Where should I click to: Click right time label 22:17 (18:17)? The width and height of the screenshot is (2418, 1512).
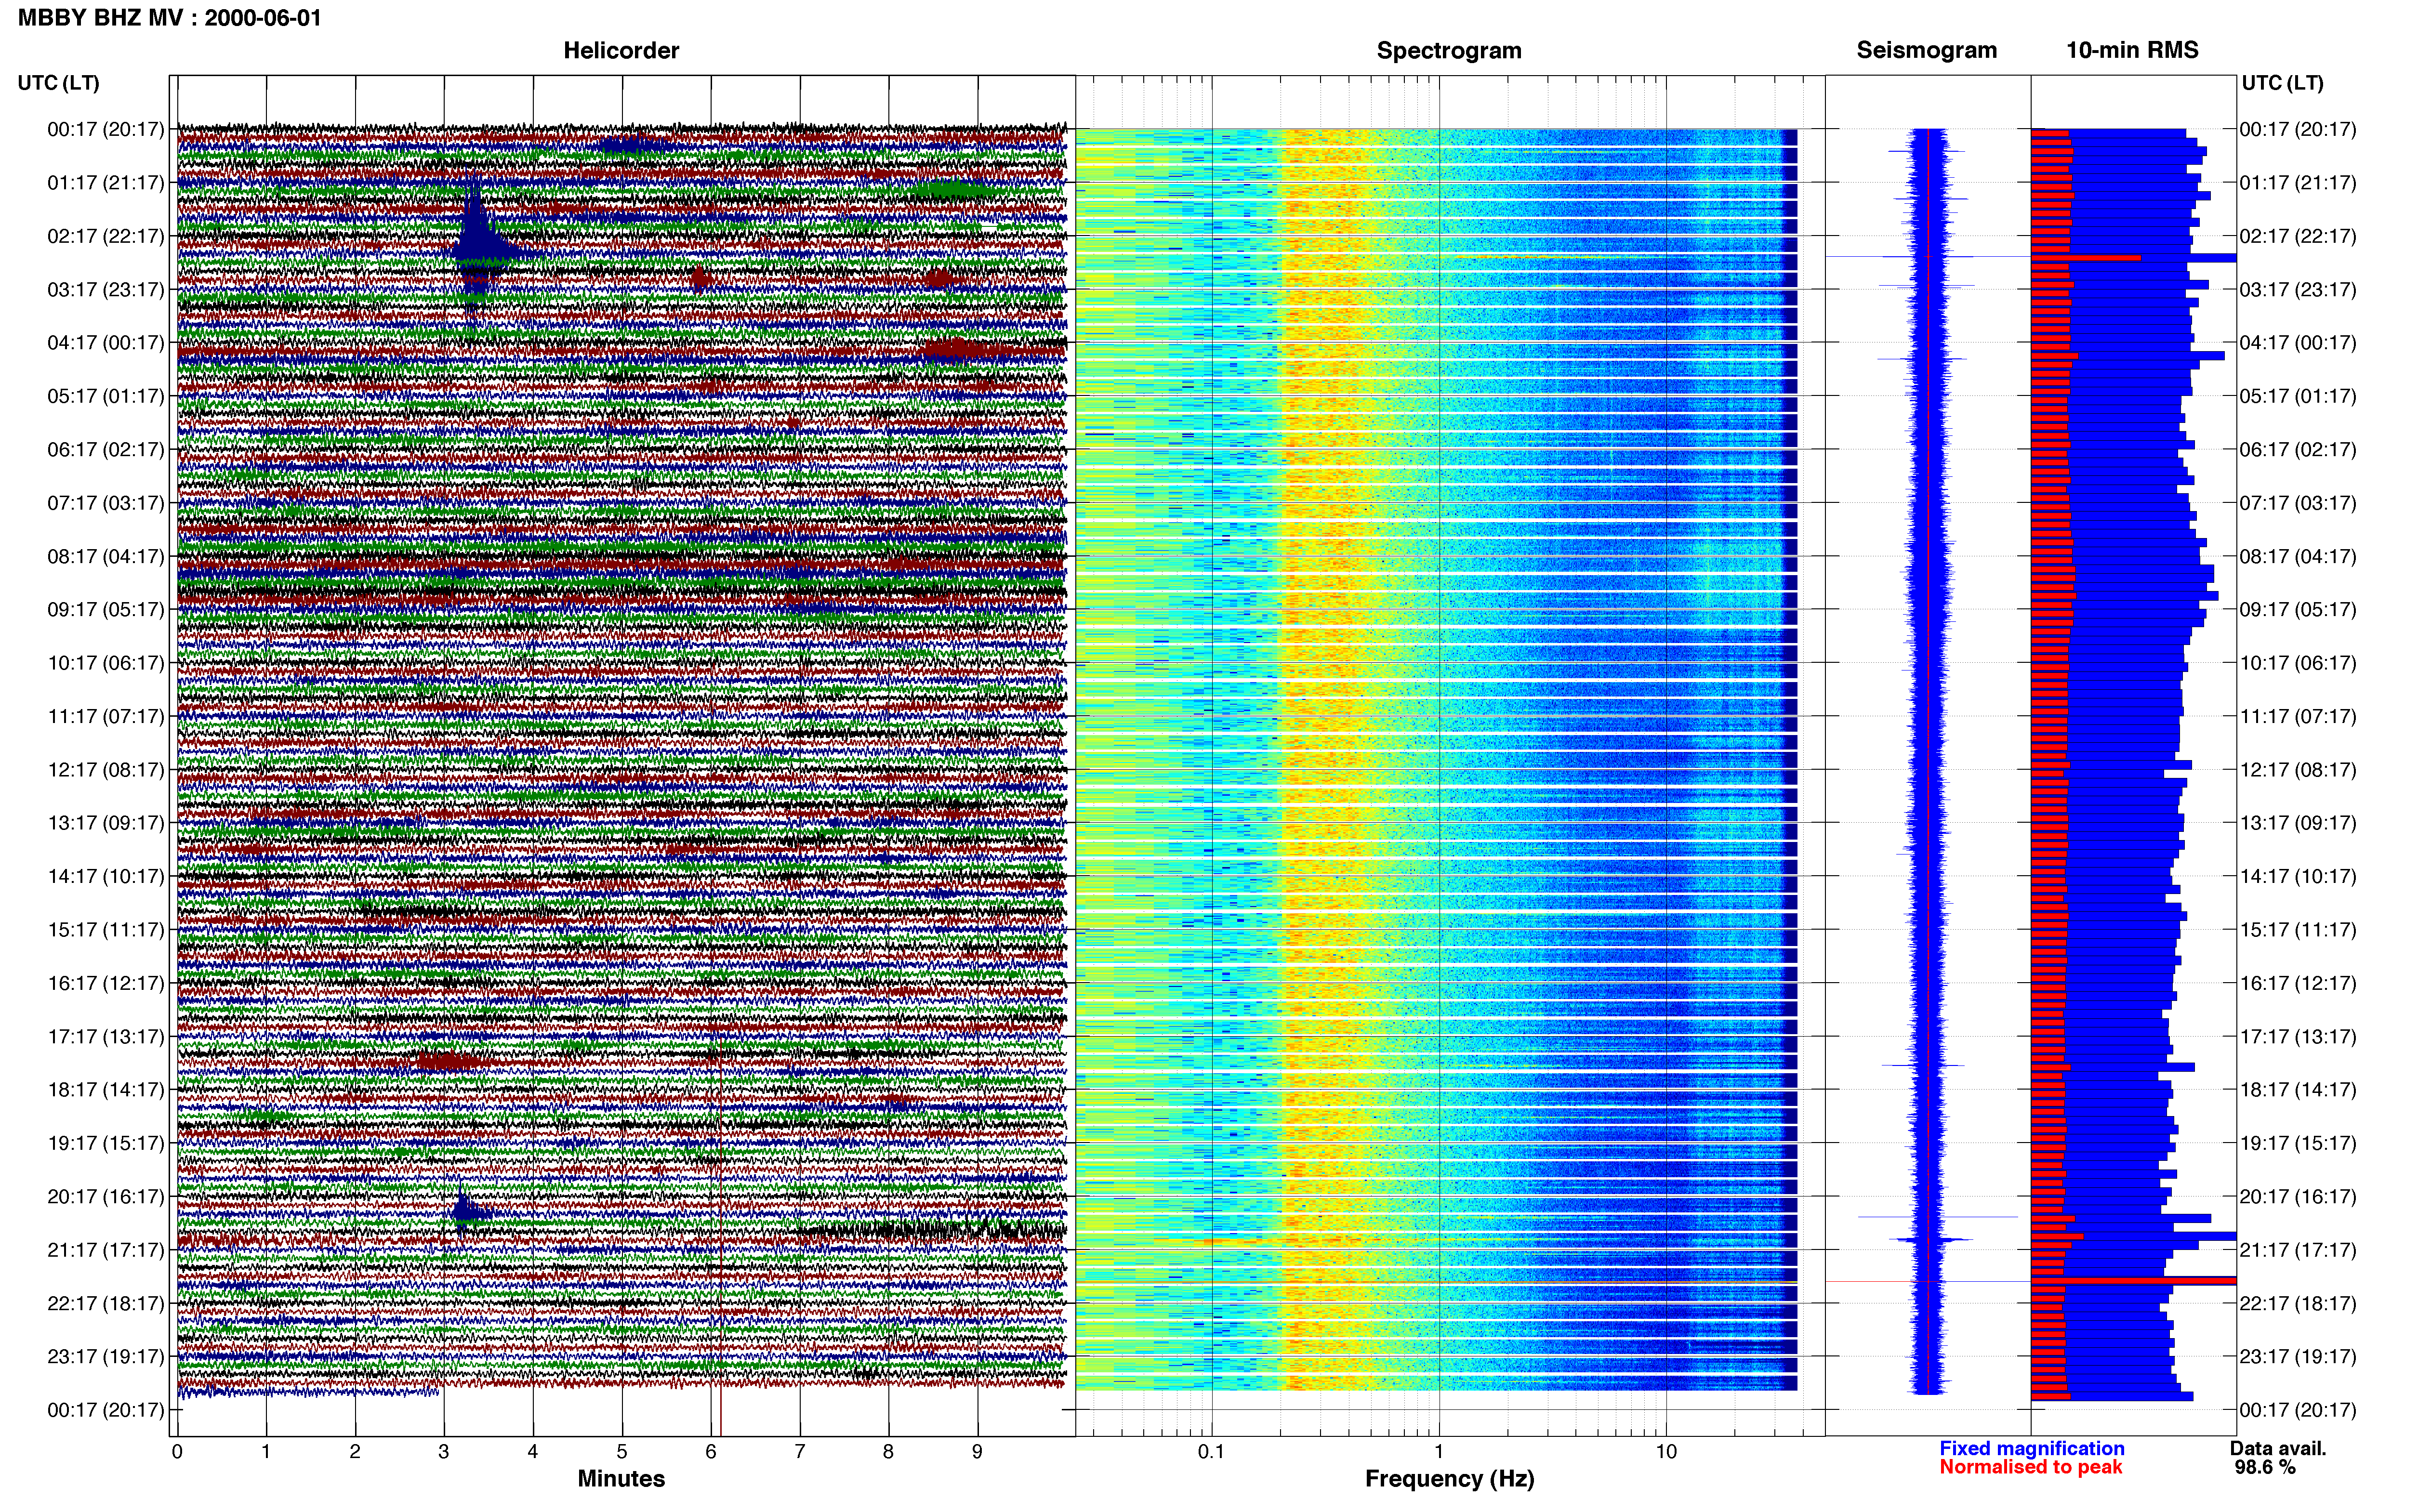[x=2298, y=1304]
